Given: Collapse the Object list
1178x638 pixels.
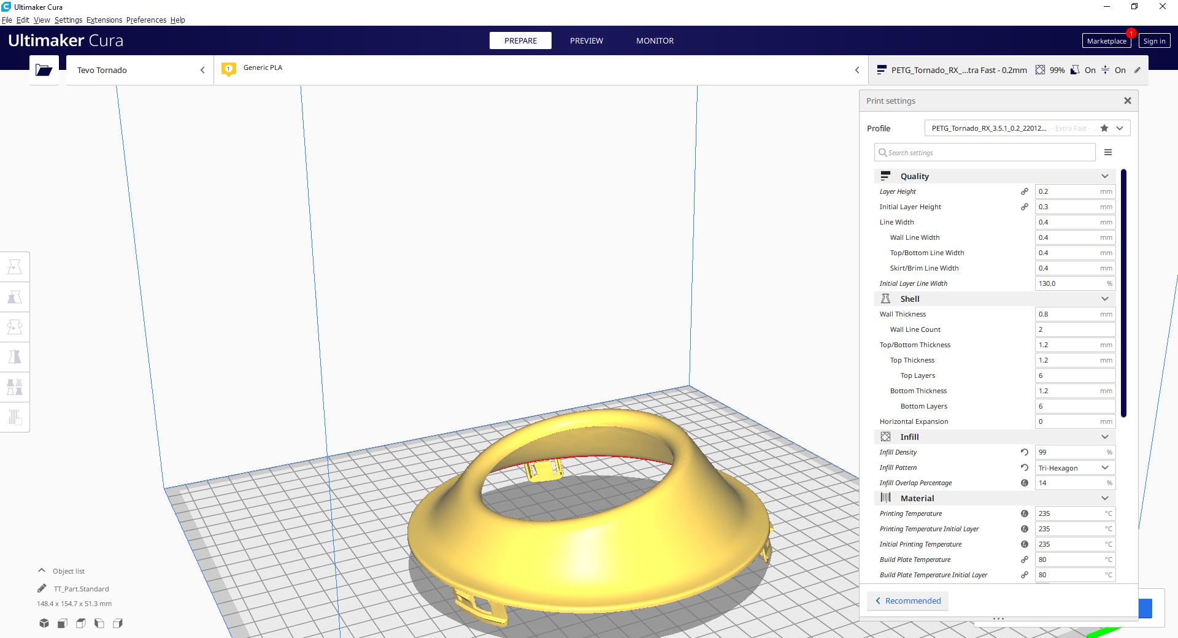Looking at the screenshot, I should [x=42, y=571].
